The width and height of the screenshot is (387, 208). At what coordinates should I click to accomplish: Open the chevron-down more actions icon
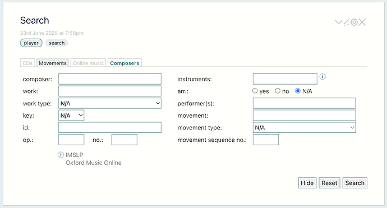coord(339,22)
